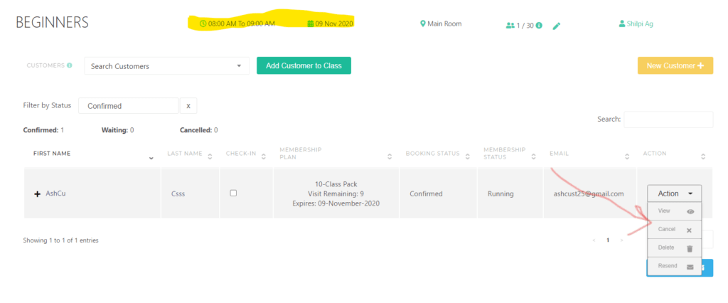
Task: Choose Cancel from the Action menu
Action: coord(667,230)
